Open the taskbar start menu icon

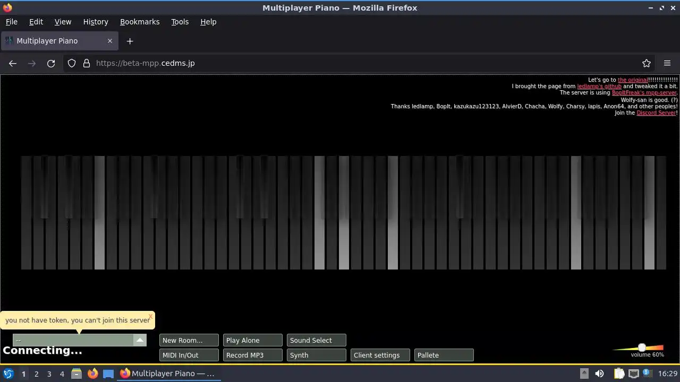tap(8, 374)
